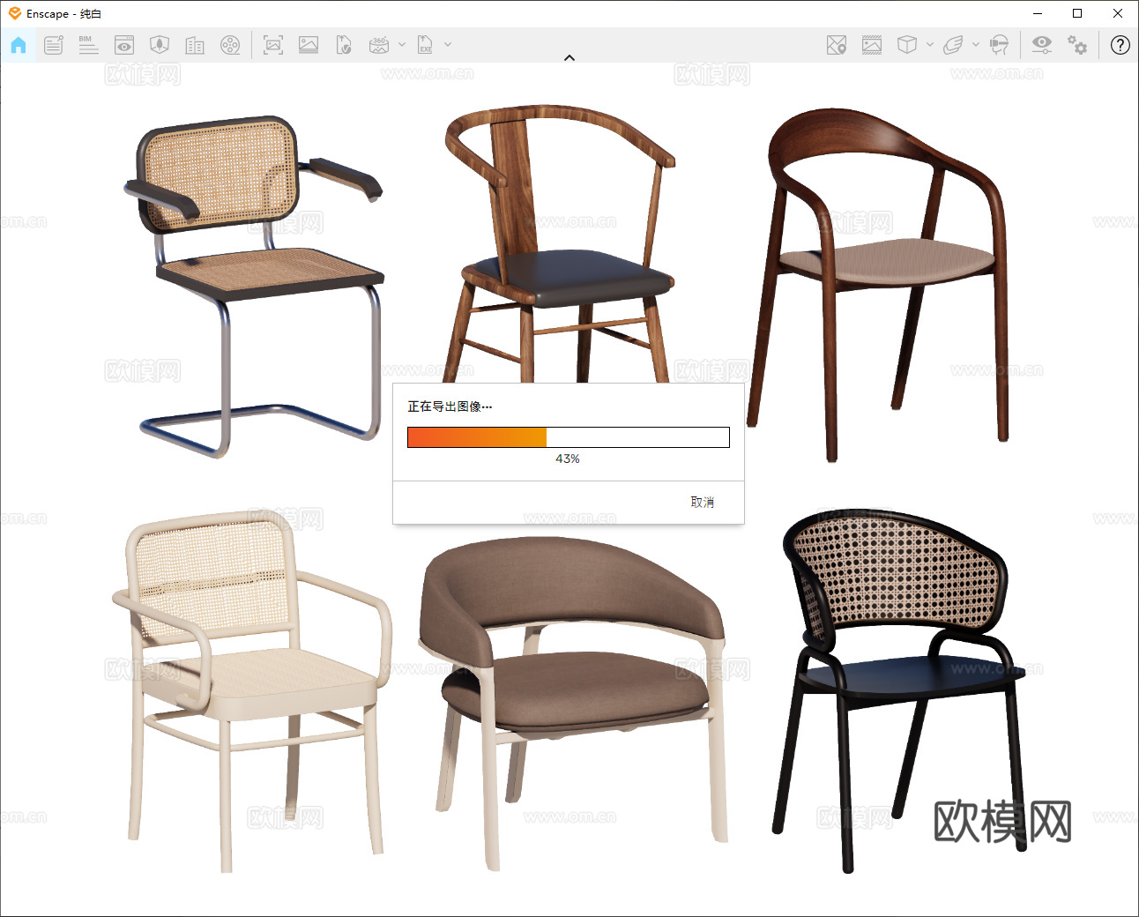The image size is (1139, 917).
Task: Click the Home icon in the toolbar
Action: point(19,45)
